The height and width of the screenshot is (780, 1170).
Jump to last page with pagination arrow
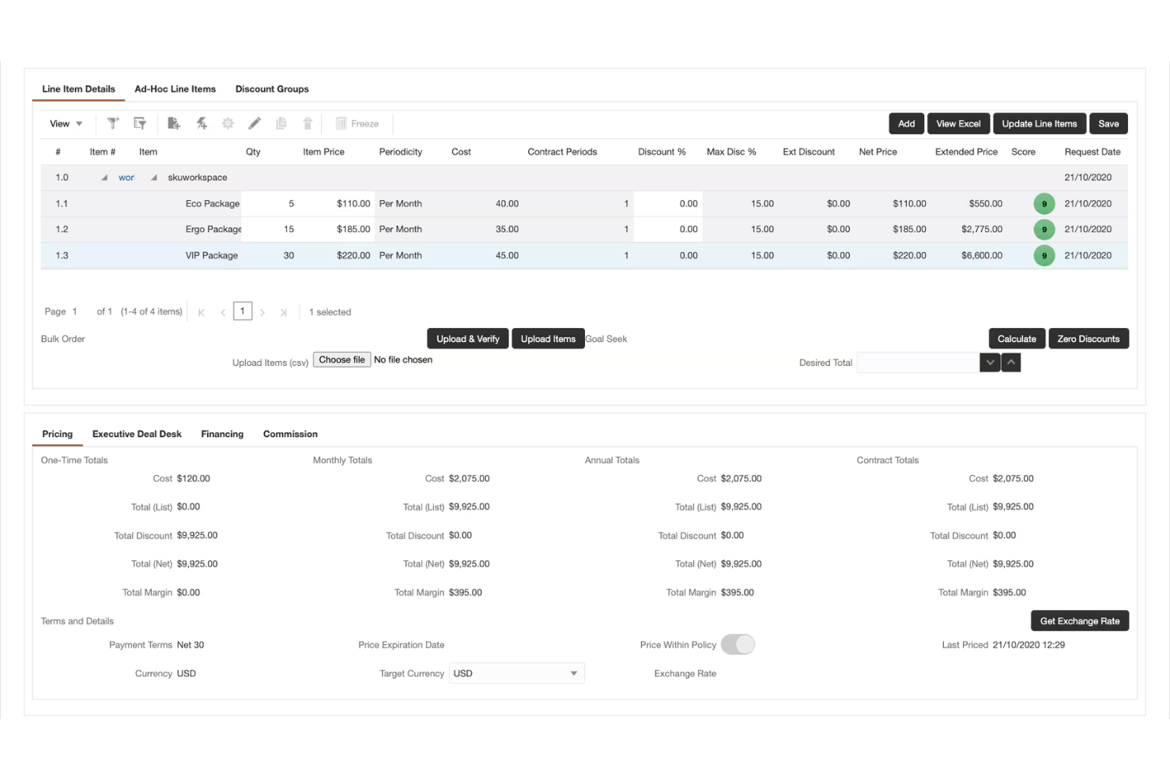coord(284,311)
